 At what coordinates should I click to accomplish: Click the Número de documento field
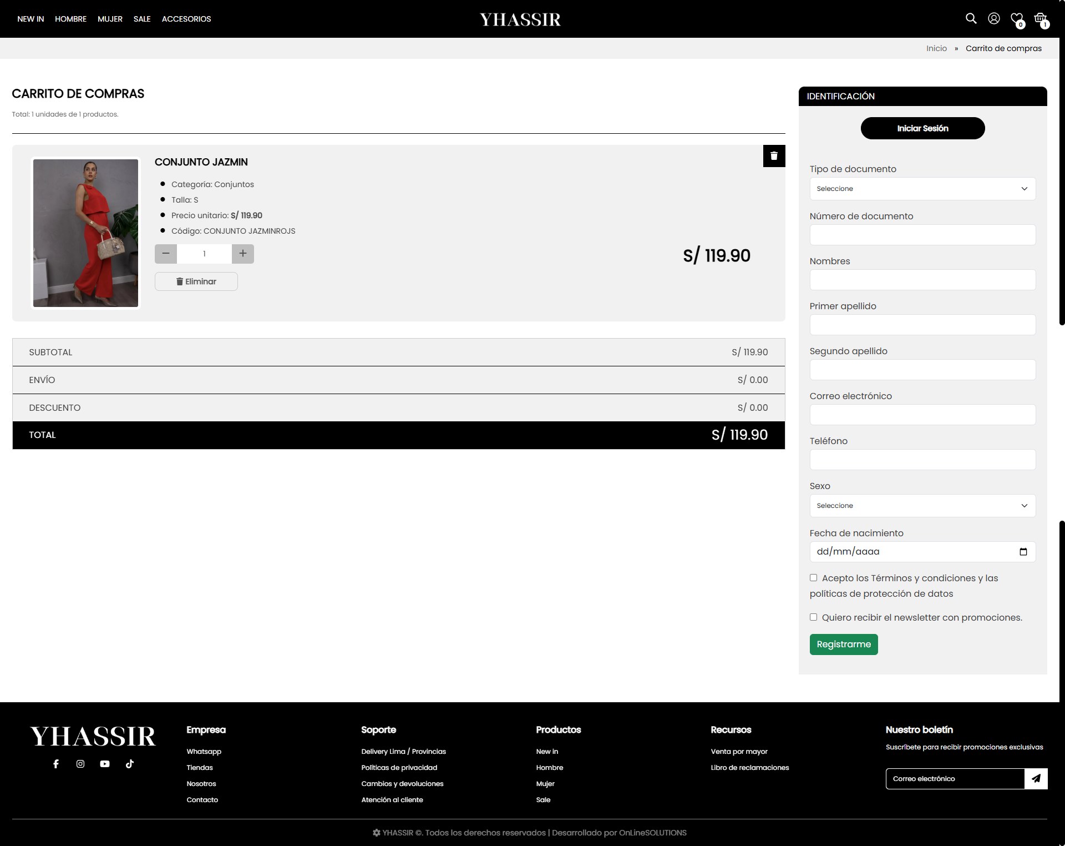pyautogui.click(x=922, y=235)
